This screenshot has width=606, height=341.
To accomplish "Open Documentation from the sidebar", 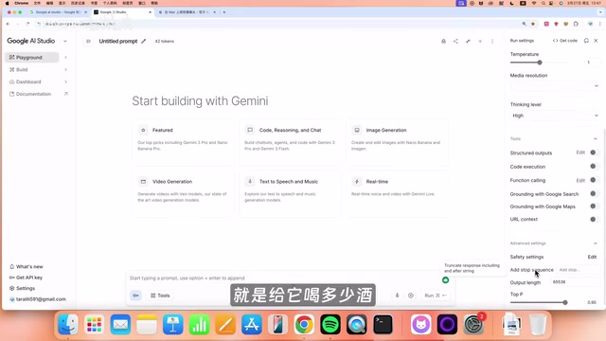I will (33, 94).
